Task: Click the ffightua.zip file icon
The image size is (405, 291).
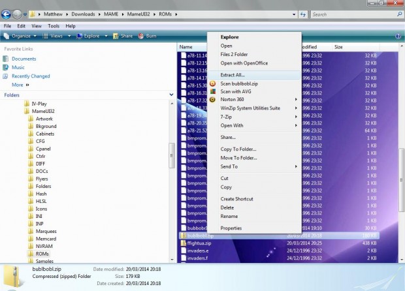Action: click(x=184, y=243)
